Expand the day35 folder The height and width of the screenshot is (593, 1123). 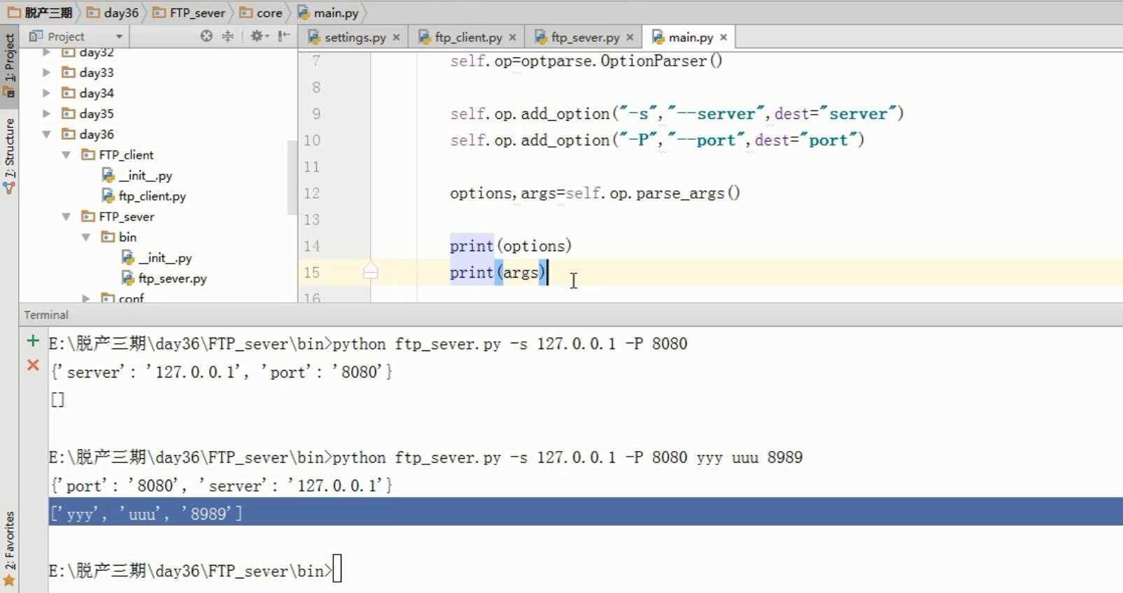[x=46, y=113]
